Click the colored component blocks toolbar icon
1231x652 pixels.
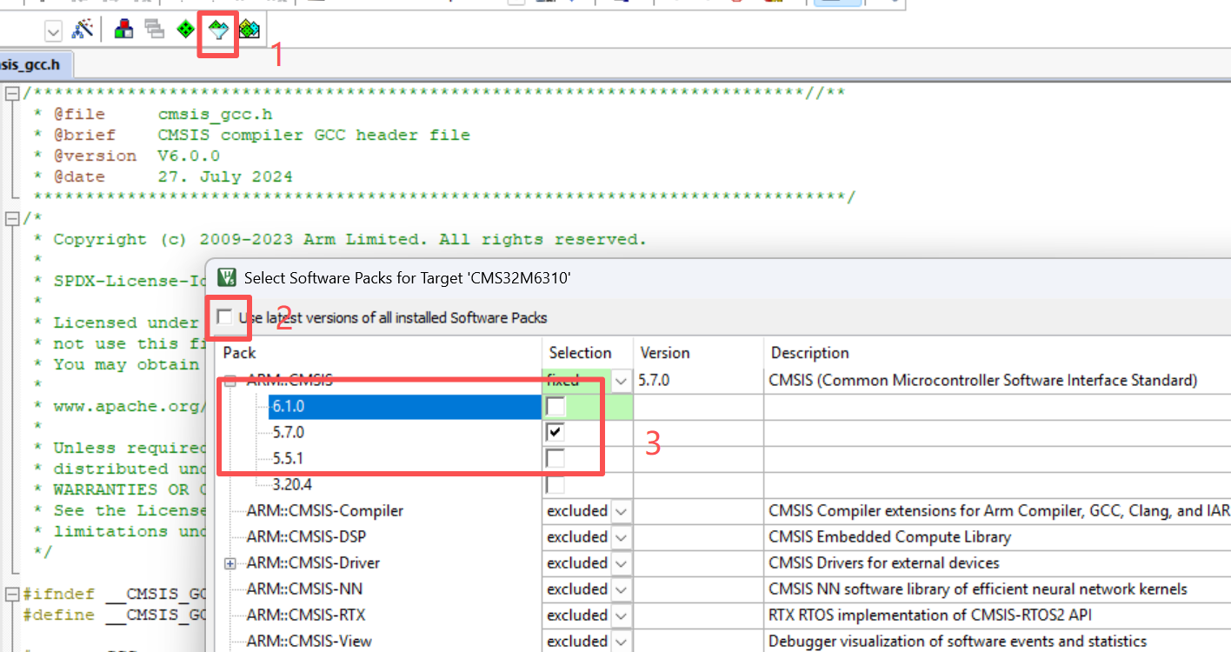123,29
